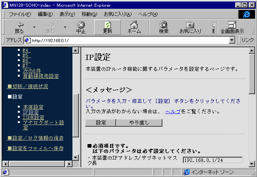Open the ヘルプ help link
The image size is (257, 177).
[173, 112]
